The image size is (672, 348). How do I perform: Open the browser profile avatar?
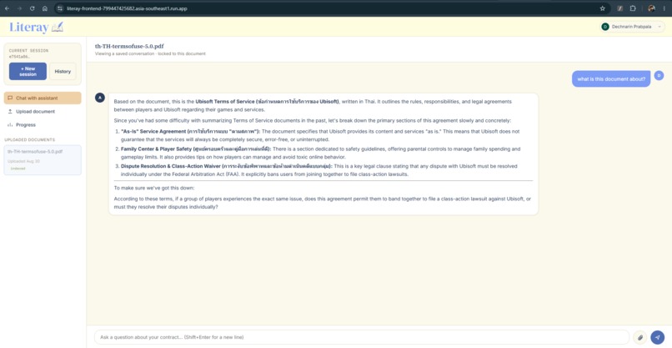(651, 8)
